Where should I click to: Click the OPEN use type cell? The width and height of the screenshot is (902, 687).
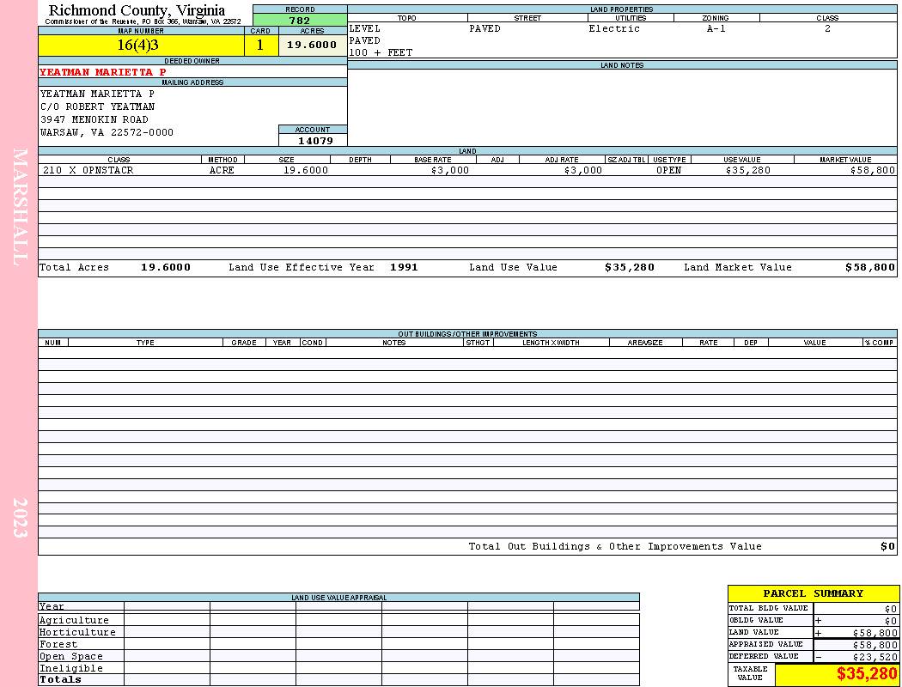(x=668, y=171)
